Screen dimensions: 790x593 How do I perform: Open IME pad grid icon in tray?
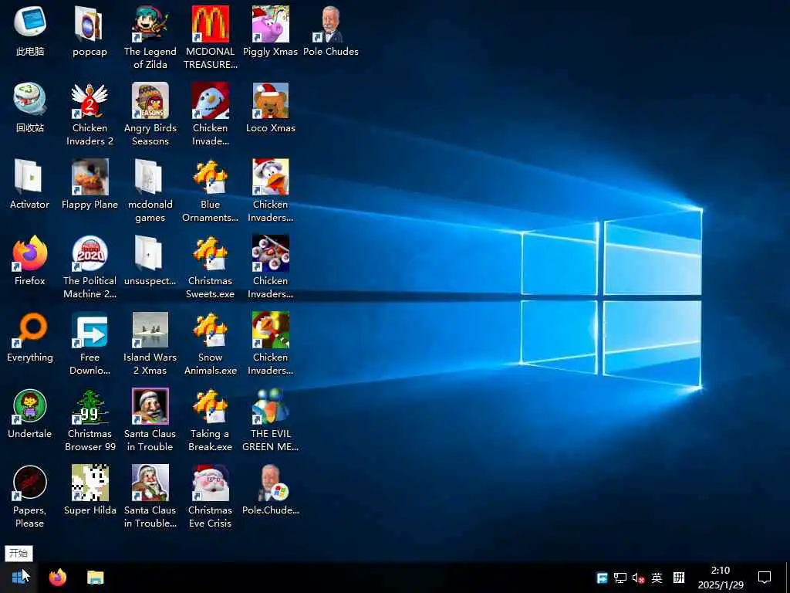[x=679, y=578]
